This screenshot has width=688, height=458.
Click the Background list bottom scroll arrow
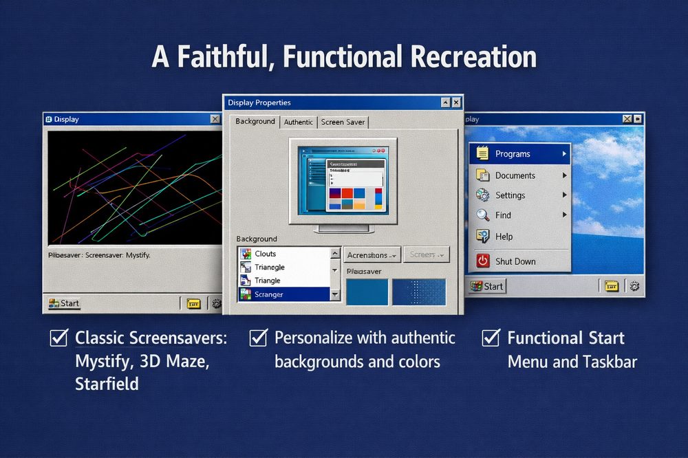pyautogui.click(x=335, y=295)
